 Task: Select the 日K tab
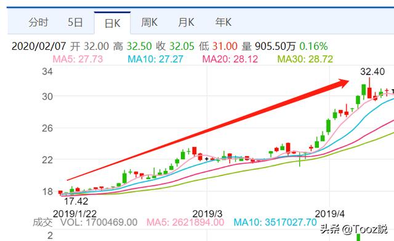(x=112, y=23)
